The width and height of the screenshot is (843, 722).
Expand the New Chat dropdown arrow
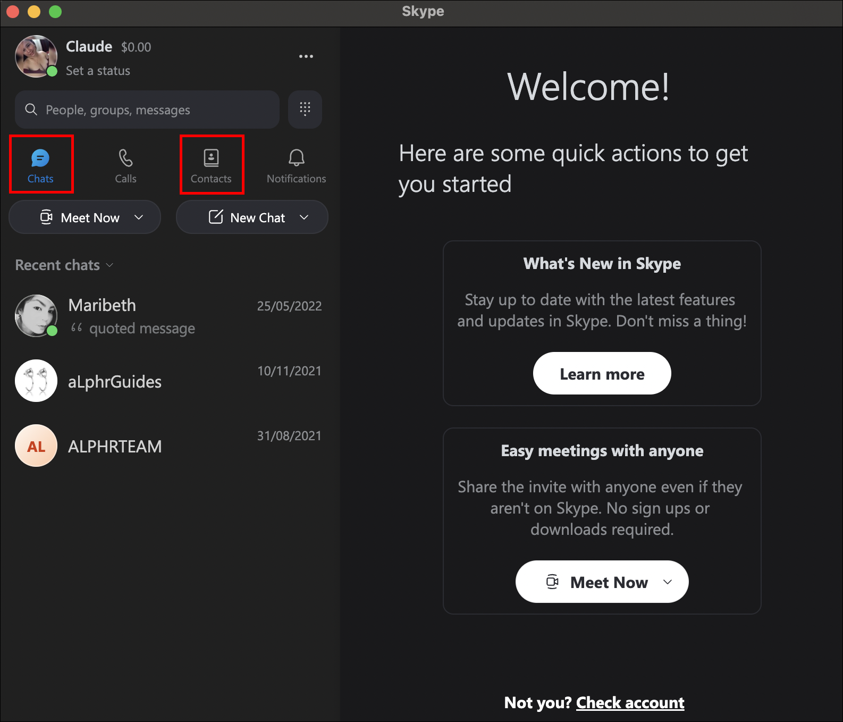[x=304, y=217]
